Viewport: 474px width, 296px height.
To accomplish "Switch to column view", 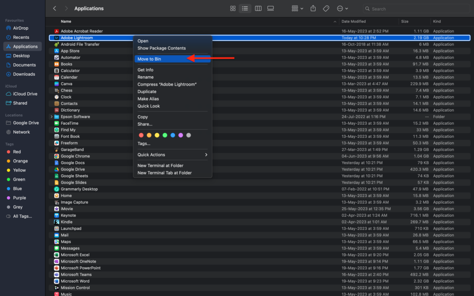I will click(x=258, y=9).
